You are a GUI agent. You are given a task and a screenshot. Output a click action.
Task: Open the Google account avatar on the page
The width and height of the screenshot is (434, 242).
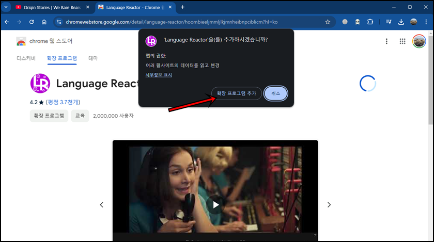point(419,41)
